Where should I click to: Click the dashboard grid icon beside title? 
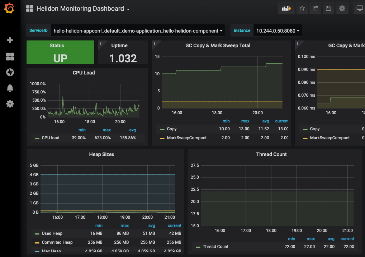(x=29, y=9)
